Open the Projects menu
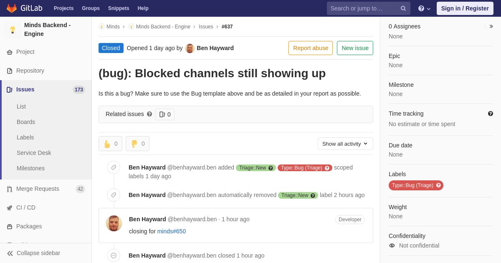The height and width of the screenshot is (263, 501). click(63, 8)
